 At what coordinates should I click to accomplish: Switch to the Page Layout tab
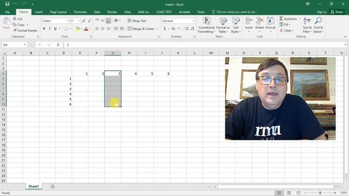(x=58, y=12)
